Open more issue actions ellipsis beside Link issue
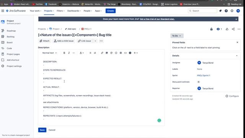Viewport: 245px width, 138px height. click(101, 41)
